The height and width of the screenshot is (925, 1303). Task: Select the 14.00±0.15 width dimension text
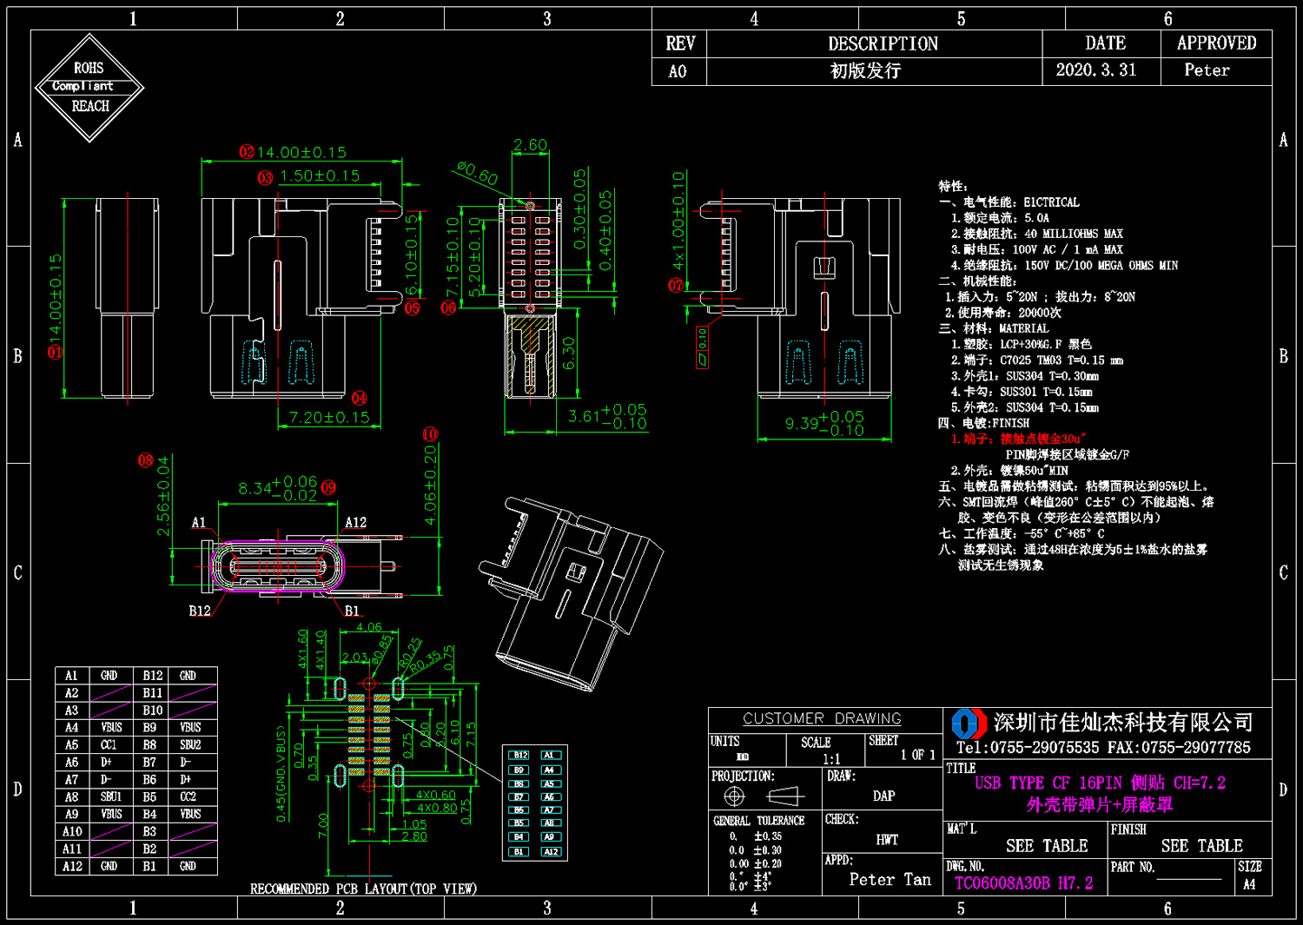[301, 152]
